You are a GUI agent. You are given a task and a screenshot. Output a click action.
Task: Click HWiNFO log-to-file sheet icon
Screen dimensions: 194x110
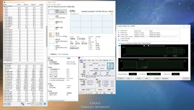(37, 104)
